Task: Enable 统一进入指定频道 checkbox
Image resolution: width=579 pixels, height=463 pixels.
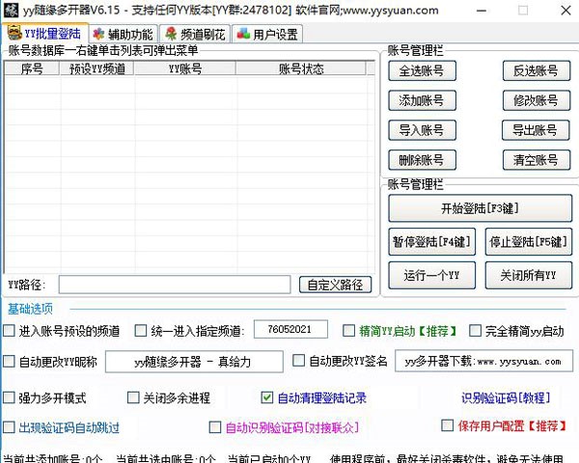Action: pos(140,331)
